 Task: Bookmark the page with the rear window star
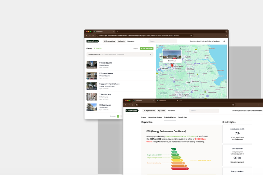191,35
